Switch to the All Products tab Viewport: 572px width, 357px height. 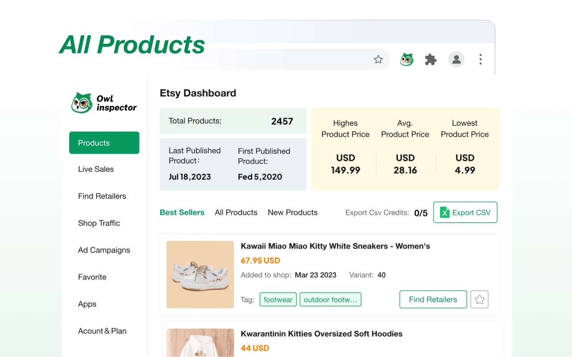pyautogui.click(x=236, y=212)
